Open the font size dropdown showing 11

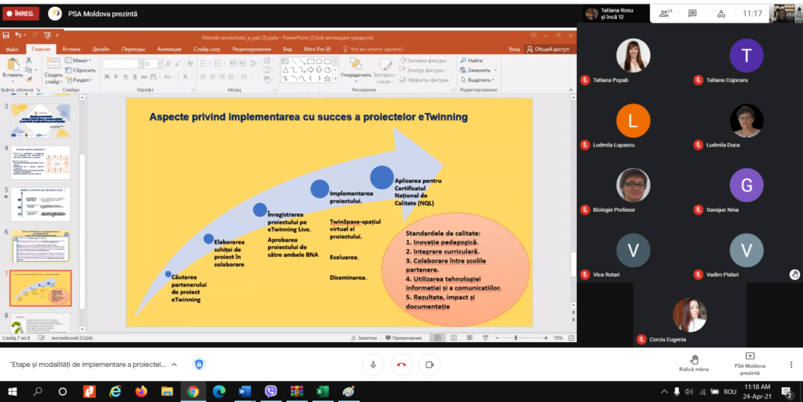click(157, 64)
